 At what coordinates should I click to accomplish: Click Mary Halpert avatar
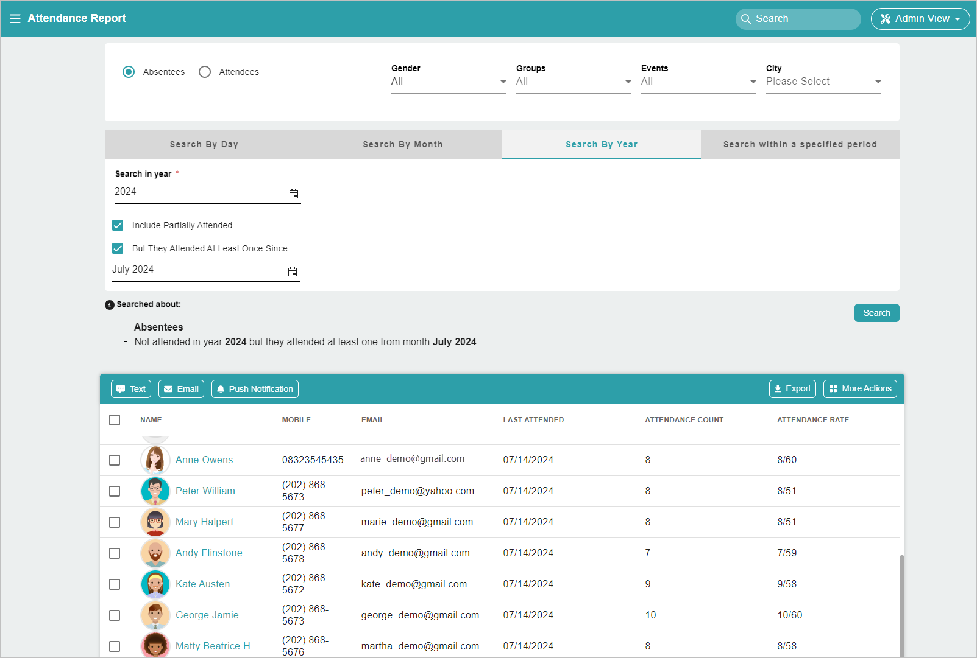pos(155,522)
